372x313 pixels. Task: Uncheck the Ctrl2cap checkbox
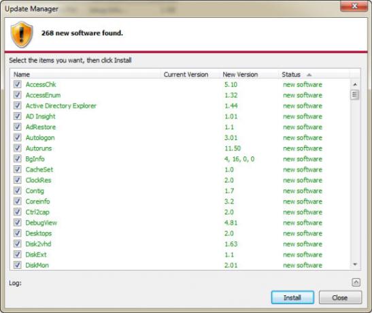point(17,212)
